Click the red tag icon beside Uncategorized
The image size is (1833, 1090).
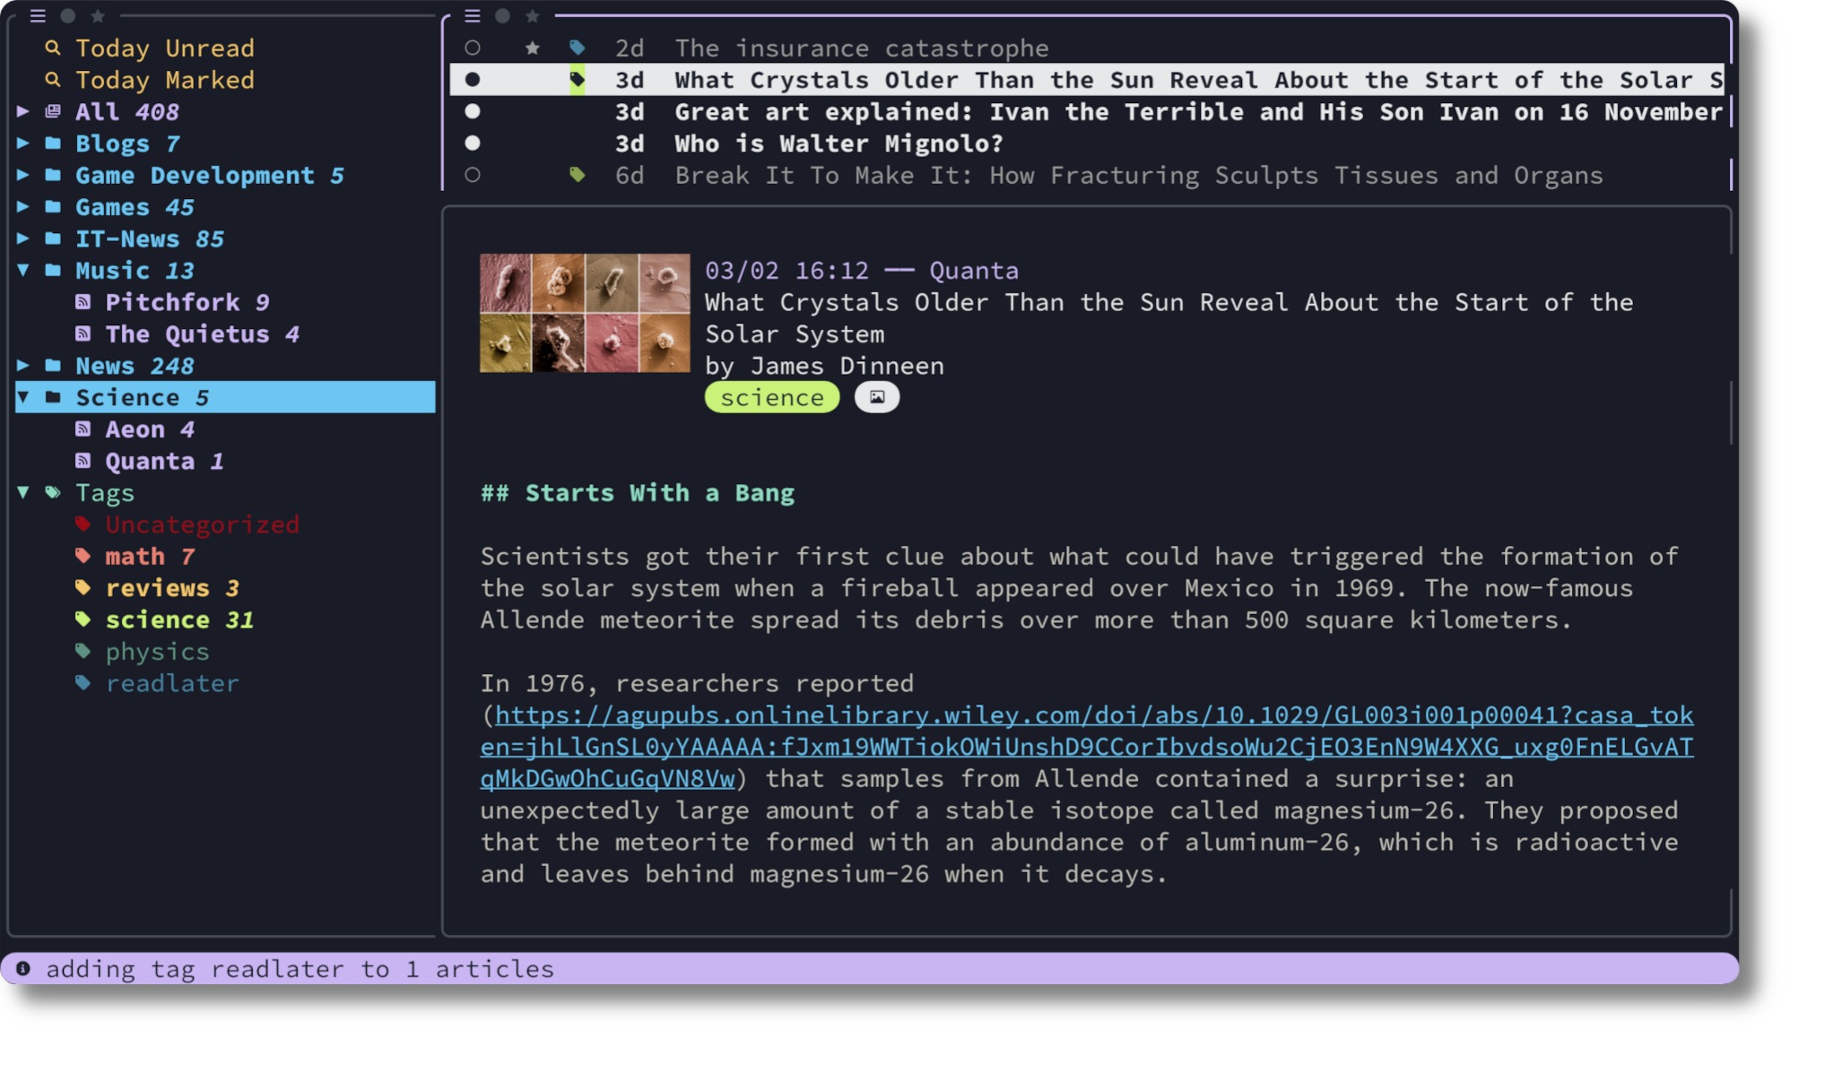pos(83,524)
